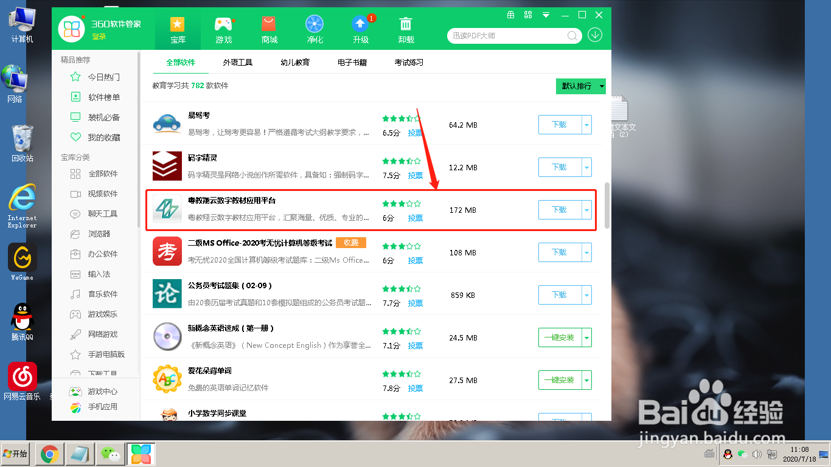831x467 pixels.
Task: Switch to the 全部软件 tab
Action: click(181, 62)
